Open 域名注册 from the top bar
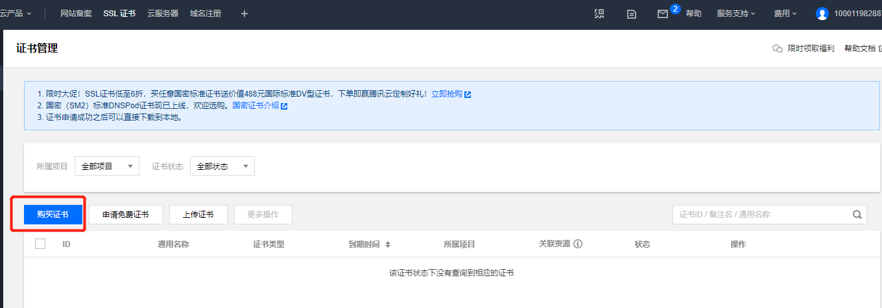882x308 pixels. [206, 13]
